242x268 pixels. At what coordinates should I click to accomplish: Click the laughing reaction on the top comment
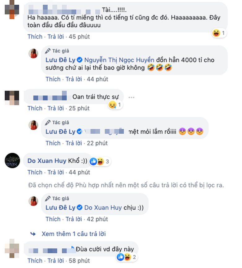pos(216,33)
